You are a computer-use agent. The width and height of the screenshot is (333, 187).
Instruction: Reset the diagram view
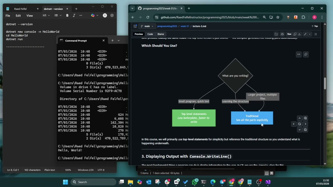[299, 124]
